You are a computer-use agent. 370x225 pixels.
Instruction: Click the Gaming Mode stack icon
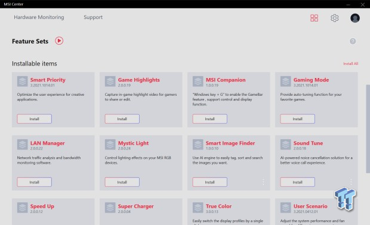pyautogui.click(x=285, y=82)
